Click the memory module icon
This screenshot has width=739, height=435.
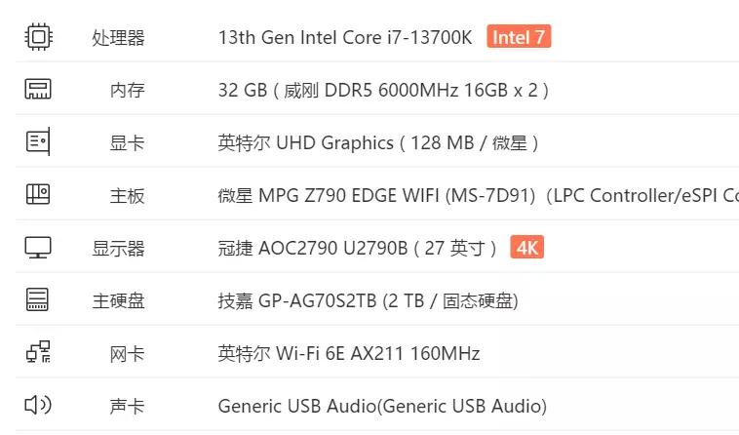coord(38,90)
